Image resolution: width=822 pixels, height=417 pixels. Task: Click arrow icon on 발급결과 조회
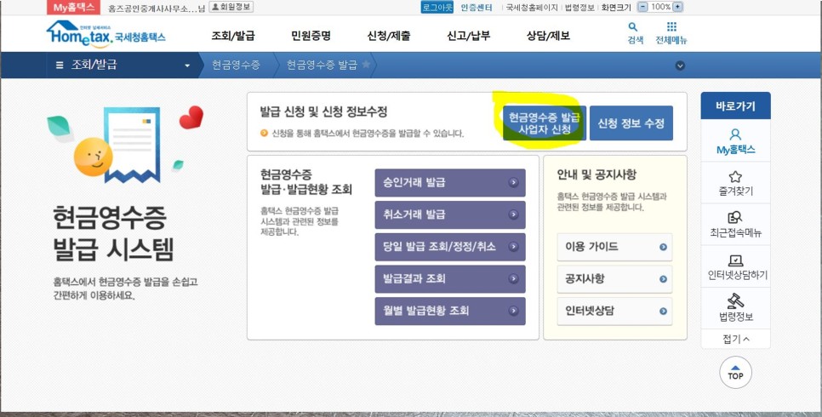pos(513,278)
